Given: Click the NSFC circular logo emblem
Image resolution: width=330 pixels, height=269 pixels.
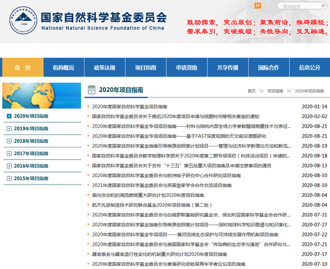Looking at the screenshot, I should tap(23, 20).
